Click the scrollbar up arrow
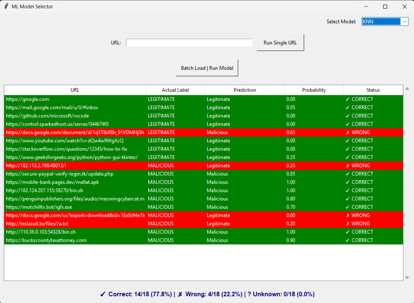This screenshot has height=303, width=414. click(407, 89)
